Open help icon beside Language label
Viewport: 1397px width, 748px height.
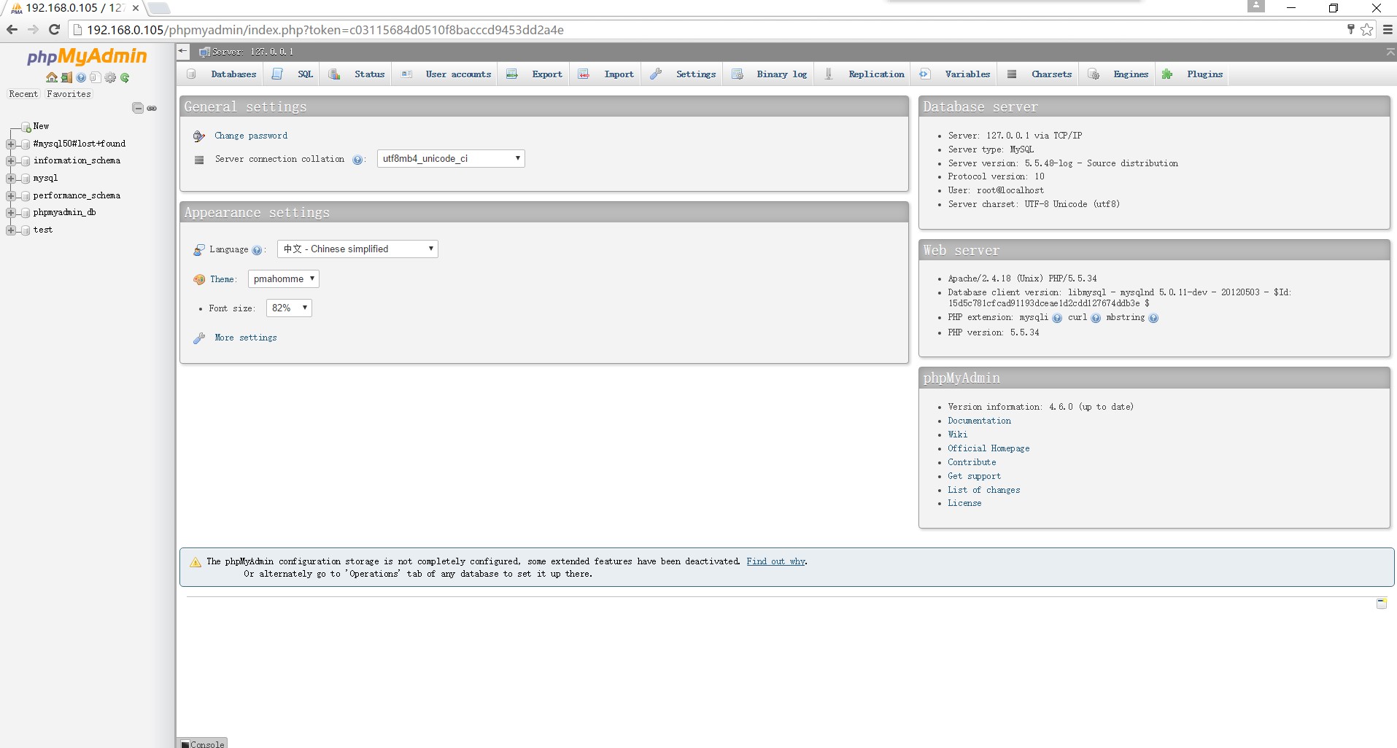point(257,250)
